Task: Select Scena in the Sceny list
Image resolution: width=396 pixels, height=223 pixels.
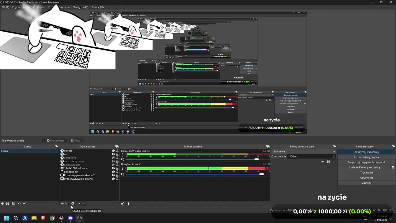Action: (x=29, y=151)
